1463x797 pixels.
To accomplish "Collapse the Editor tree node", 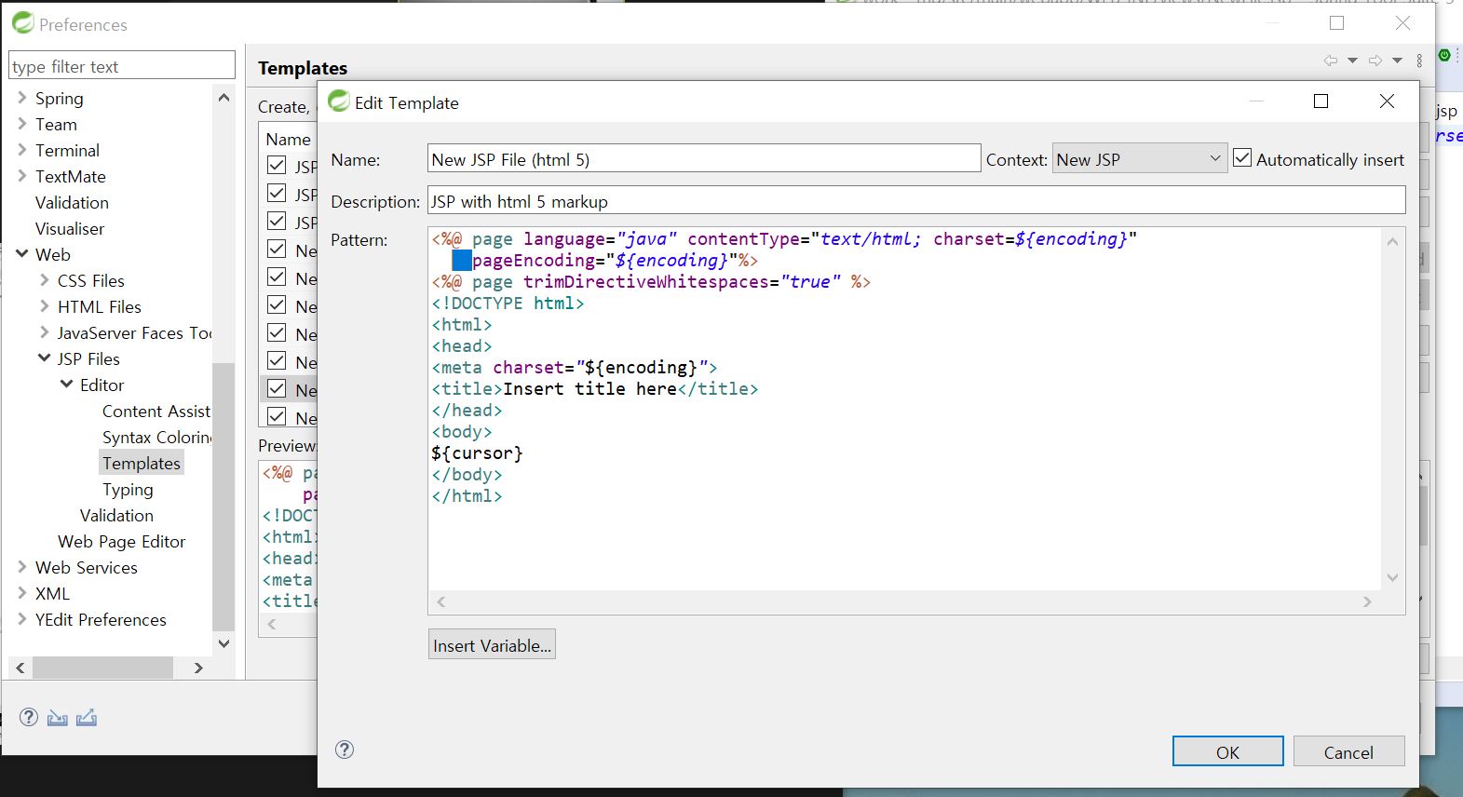I will click(67, 385).
